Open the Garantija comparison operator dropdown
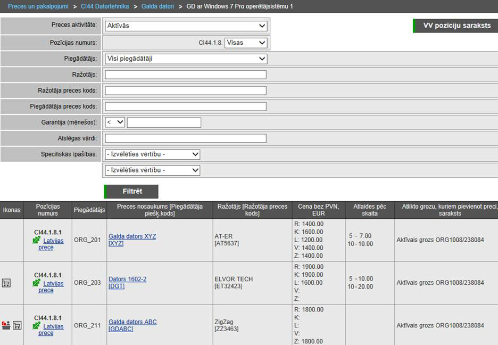Viewport: 498px width, 345px height. [115, 122]
